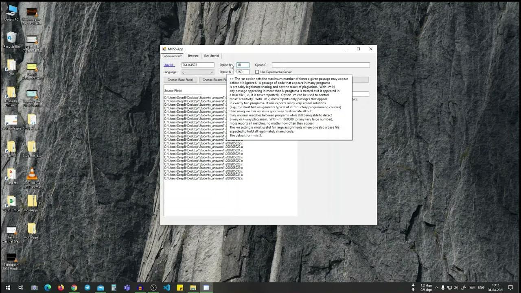Open the Mail app from taskbar

click(101, 288)
